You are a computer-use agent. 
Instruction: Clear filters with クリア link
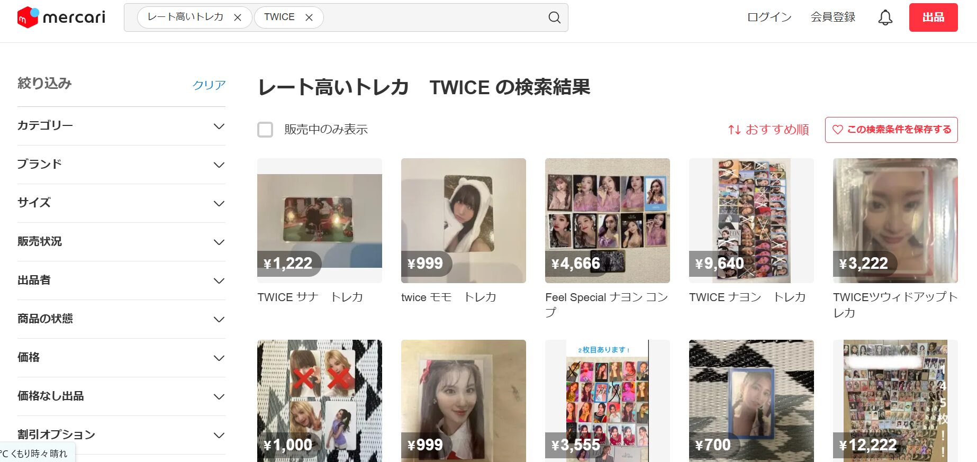tap(209, 85)
